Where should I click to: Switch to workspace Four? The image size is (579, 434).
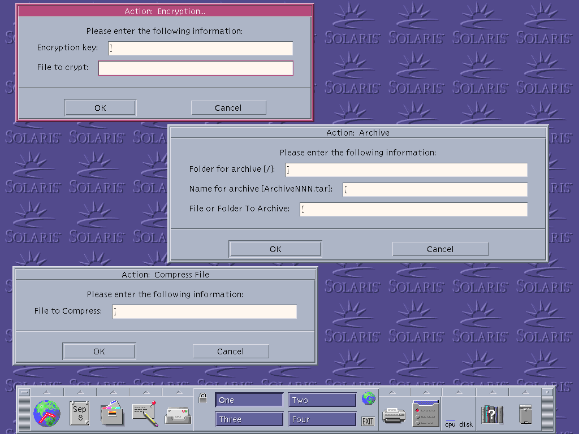click(x=322, y=419)
